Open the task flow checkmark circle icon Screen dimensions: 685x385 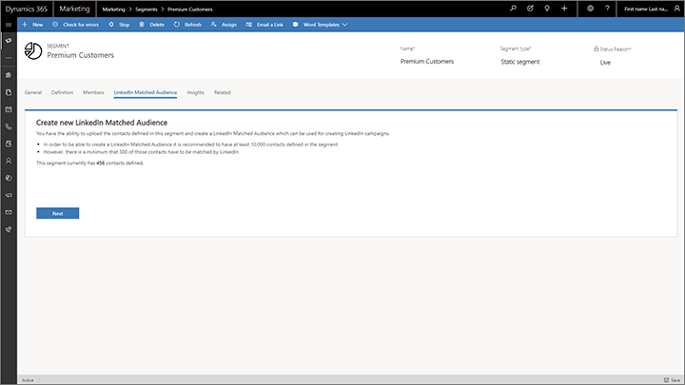click(530, 8)
